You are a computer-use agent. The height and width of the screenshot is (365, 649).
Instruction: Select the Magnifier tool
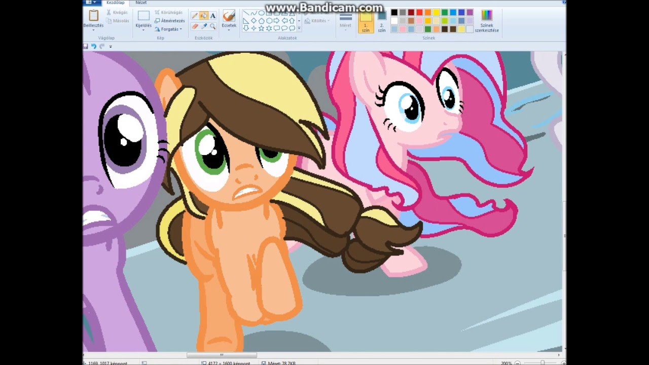coord(212,26)
